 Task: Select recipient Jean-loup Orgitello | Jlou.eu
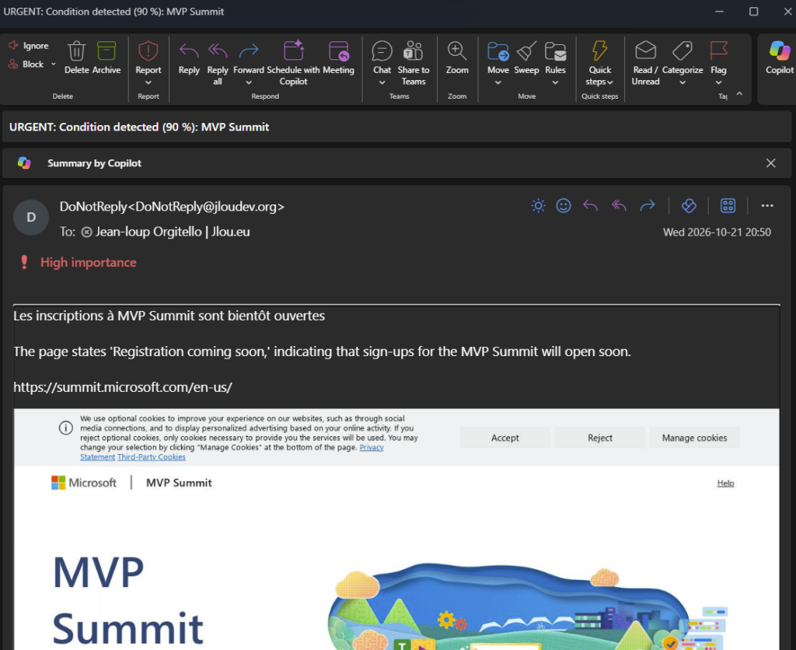173,232
